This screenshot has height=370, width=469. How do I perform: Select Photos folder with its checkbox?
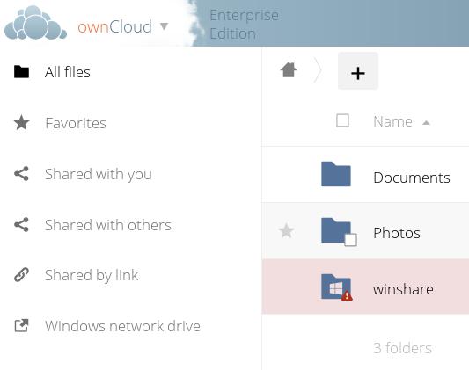pos(350,240)
